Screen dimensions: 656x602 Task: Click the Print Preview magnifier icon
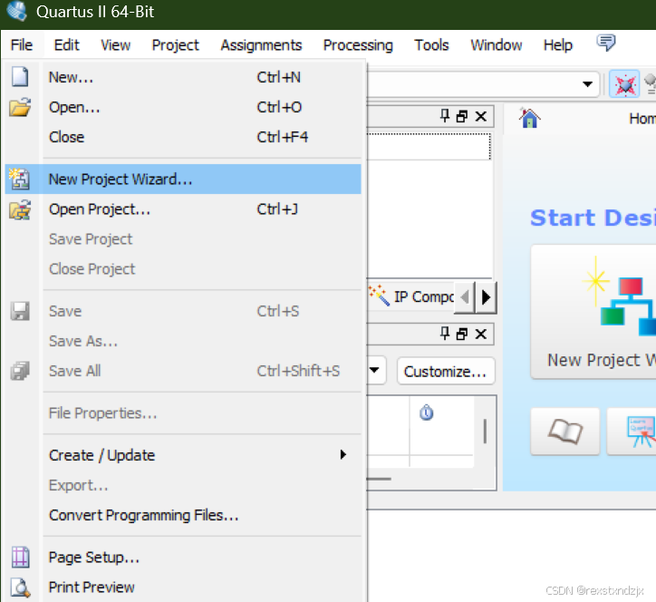[20, 587]
